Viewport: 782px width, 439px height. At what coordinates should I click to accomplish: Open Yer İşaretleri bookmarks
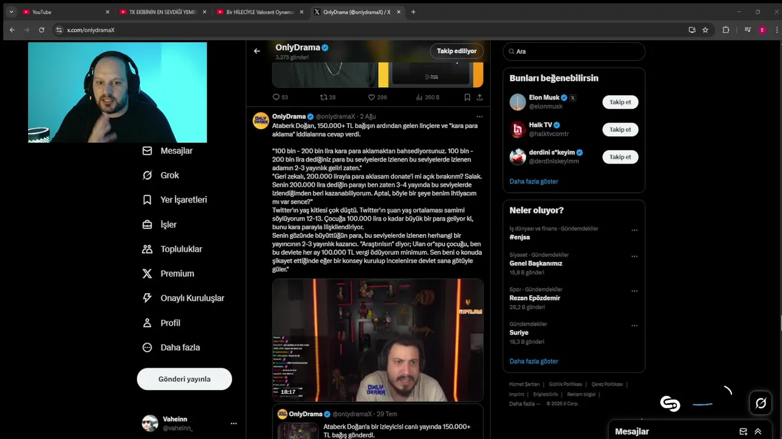click(x=175, y=199)
